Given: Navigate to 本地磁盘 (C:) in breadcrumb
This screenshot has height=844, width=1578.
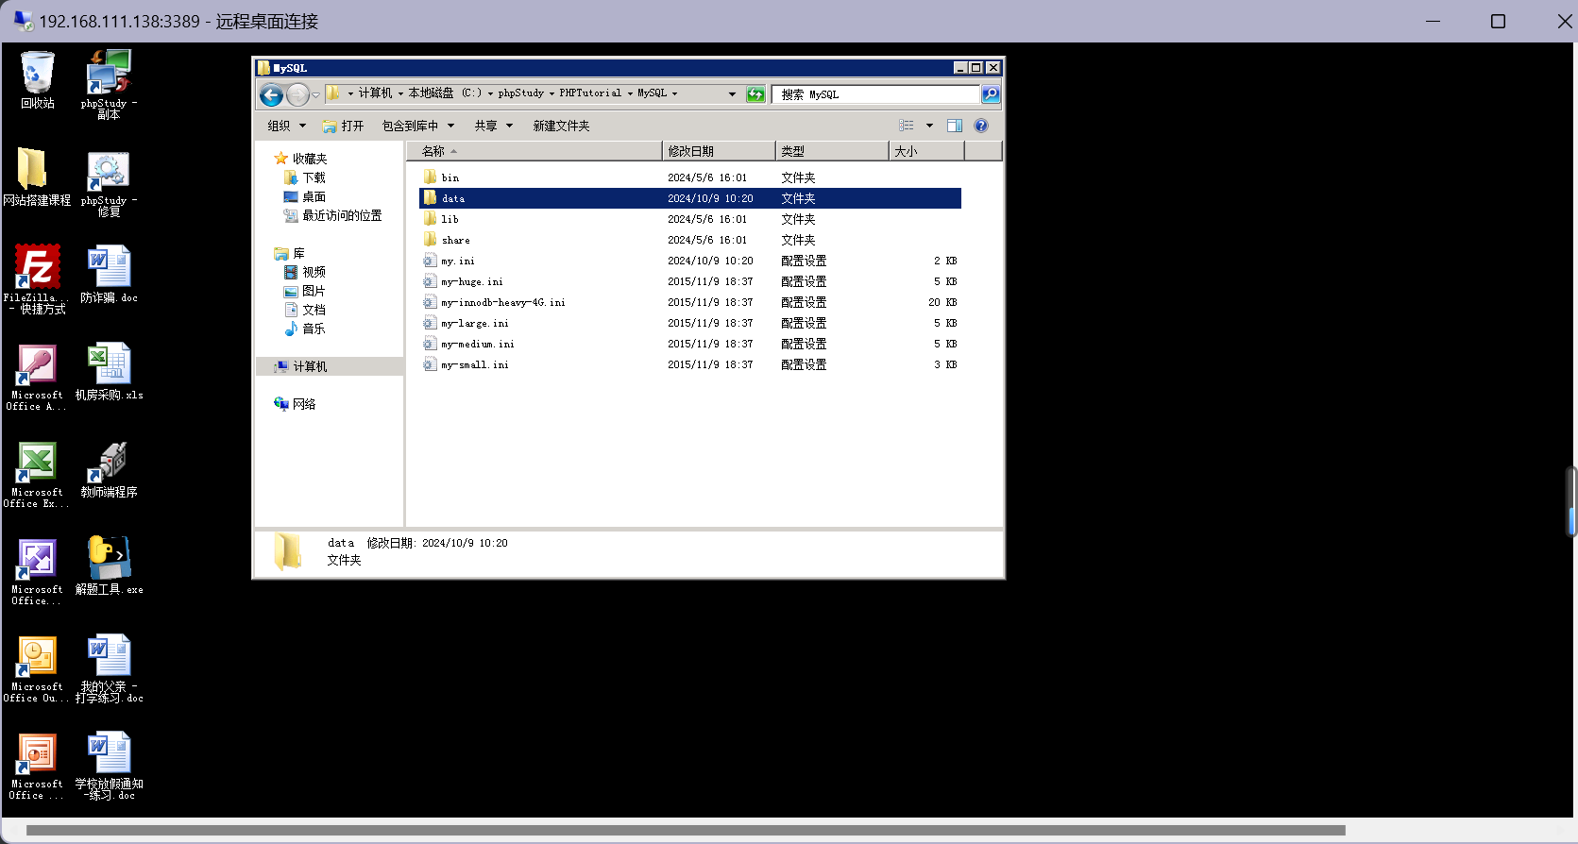Looking at the screenshot, I should point(445,93).
